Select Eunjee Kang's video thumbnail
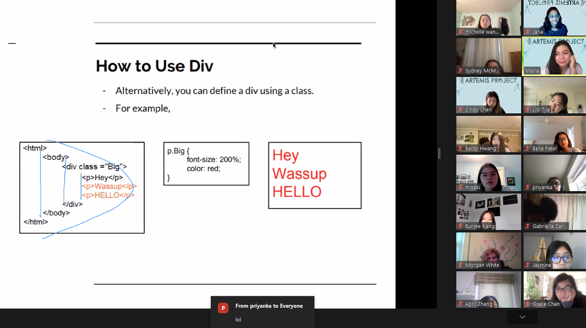Viewport: 586px width, 328px height. pos(489,212)
